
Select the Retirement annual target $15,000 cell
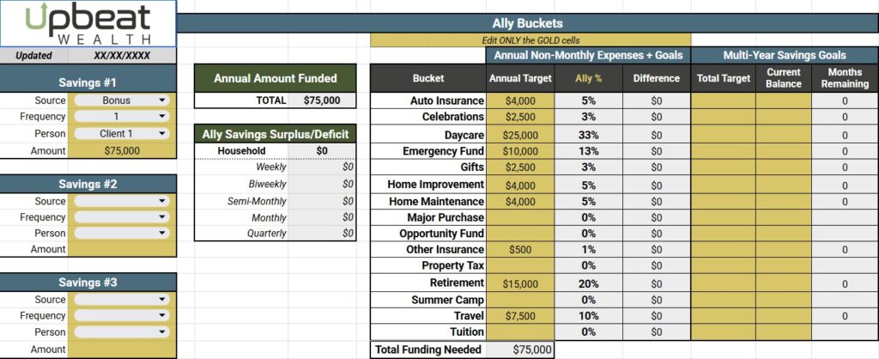coord(520,283)
